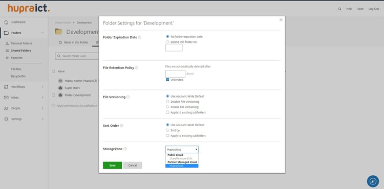Log Out from the header
This screenshot has height=189, width=384.
click(373, 9)
